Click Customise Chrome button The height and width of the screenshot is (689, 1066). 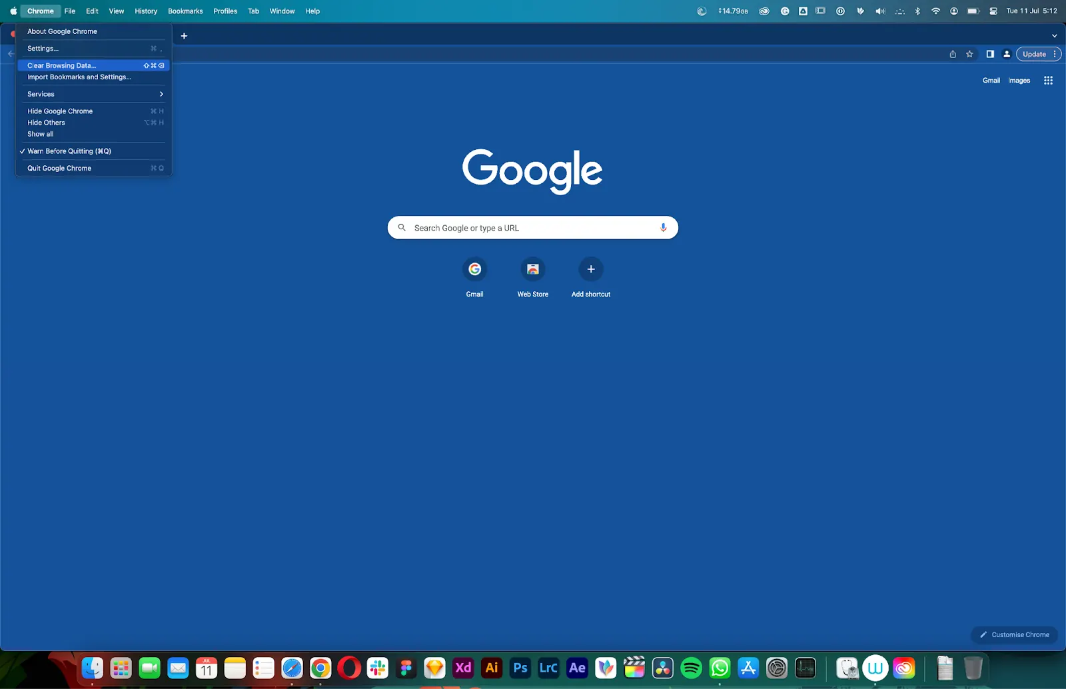pos(1014,635)
